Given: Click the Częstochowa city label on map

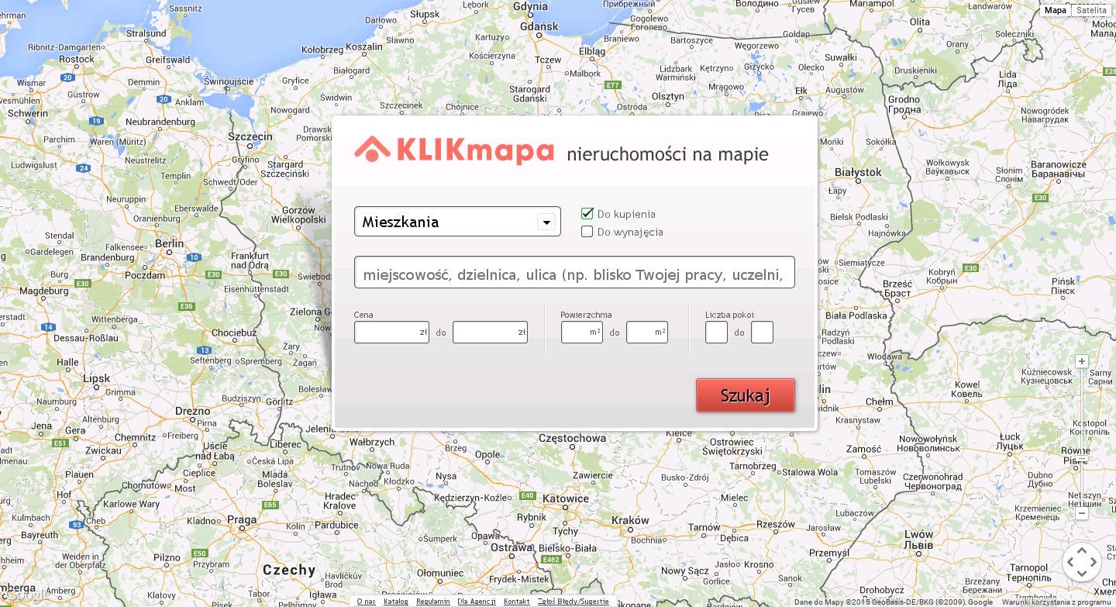Looking at the screenshot, I should point(572,438).
